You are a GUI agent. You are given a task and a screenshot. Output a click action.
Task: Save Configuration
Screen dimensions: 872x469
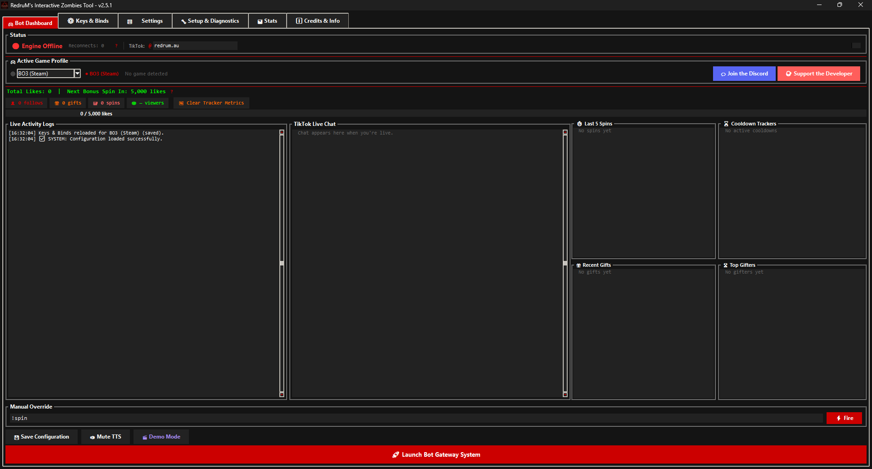[x=42, y=437]
